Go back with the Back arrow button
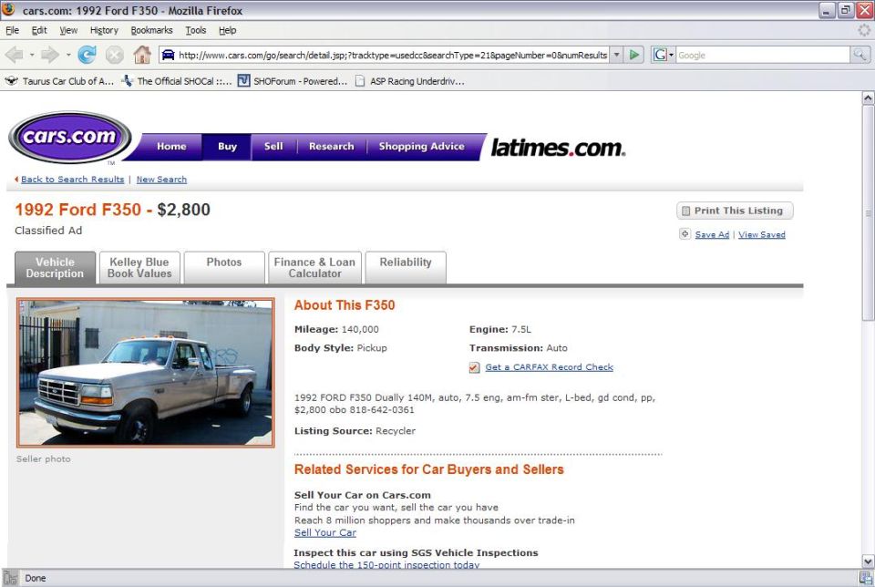875x587 pixels. tap(14, 55)
